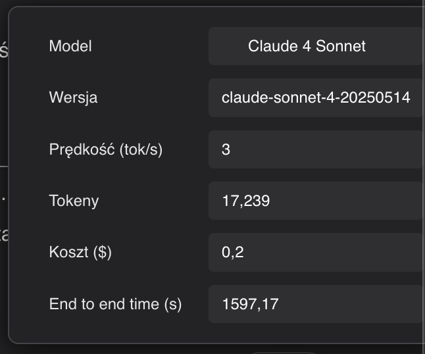Click the Model label
Viewport: 425px width, 354px height.
click(70, 46)
